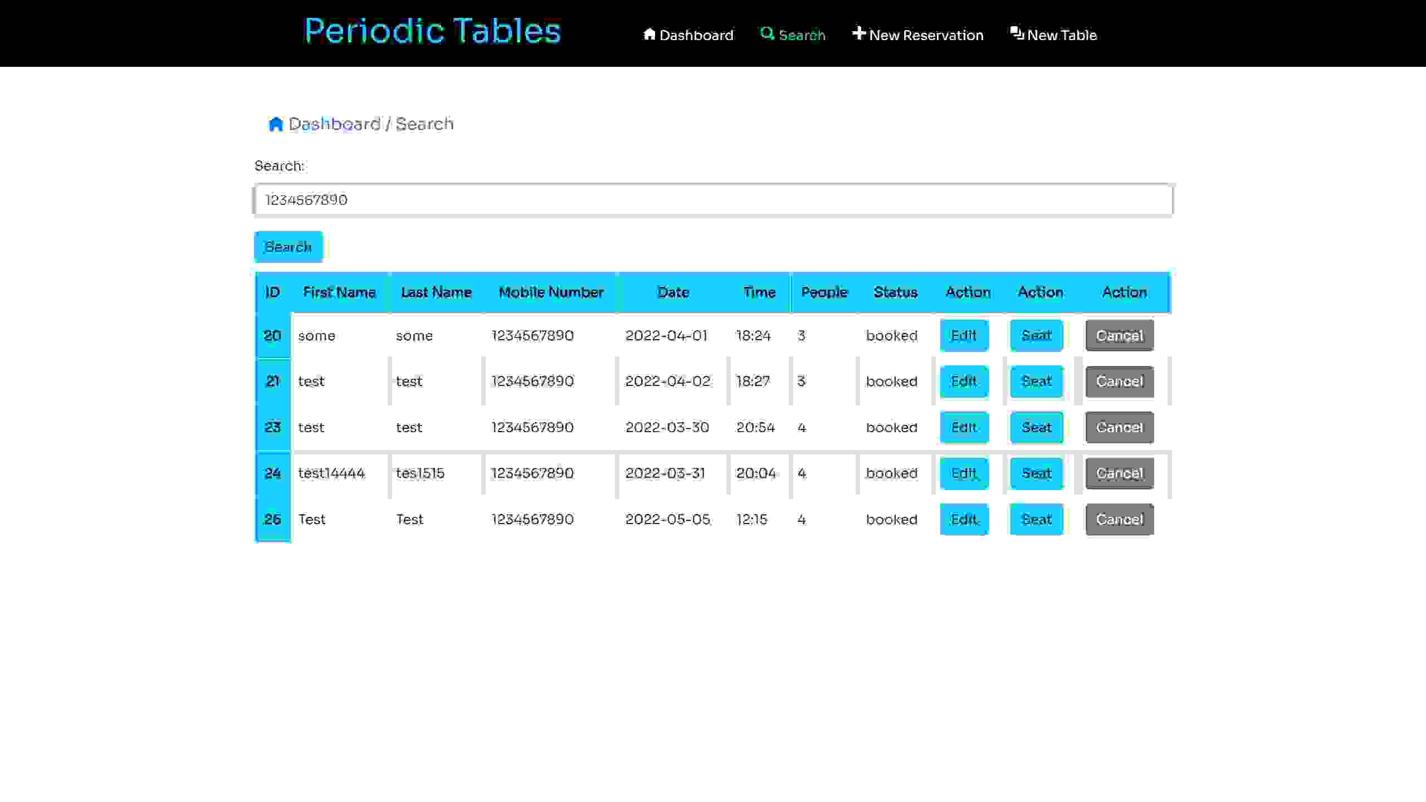Open Search from top navigation menu
The image size is (1426, 802).
792,35
